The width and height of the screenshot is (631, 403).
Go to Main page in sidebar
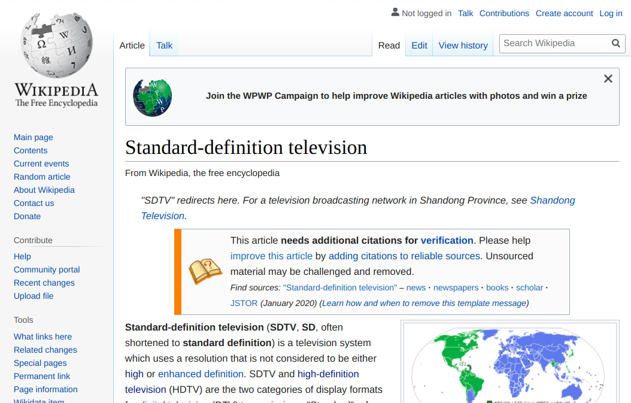click(x=34, y=137)
